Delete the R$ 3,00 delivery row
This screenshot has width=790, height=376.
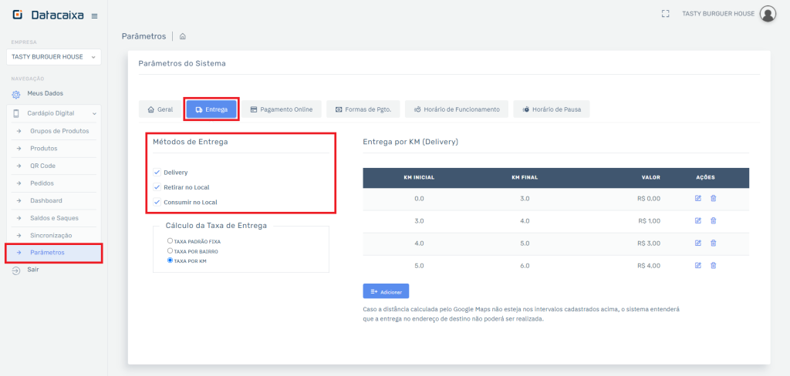coord(714,243)
